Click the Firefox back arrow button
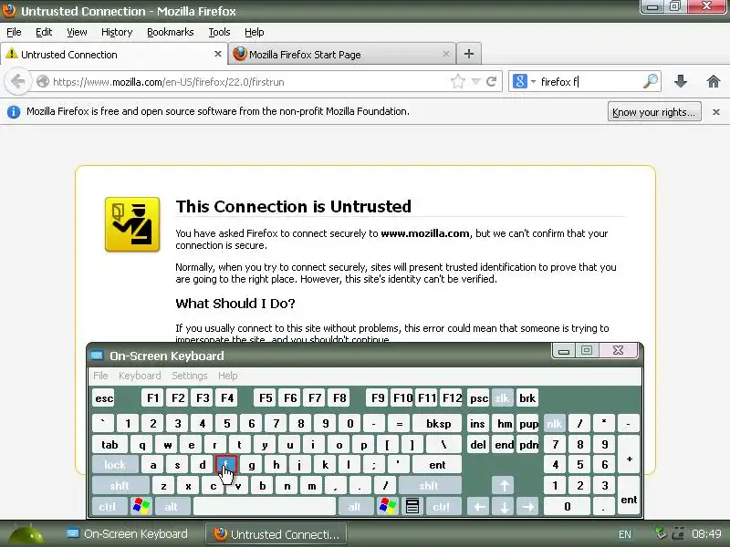 coord(17,81)
